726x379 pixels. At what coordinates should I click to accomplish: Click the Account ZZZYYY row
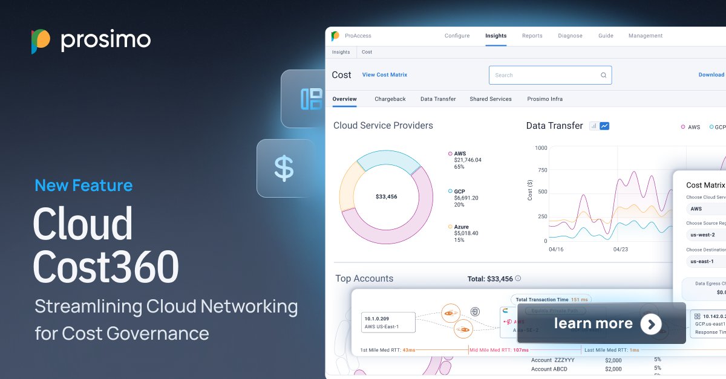click(x=596, y=360)
